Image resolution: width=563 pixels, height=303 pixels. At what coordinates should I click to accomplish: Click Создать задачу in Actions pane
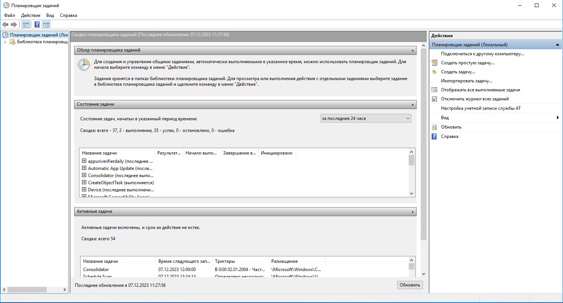[458, 72]
